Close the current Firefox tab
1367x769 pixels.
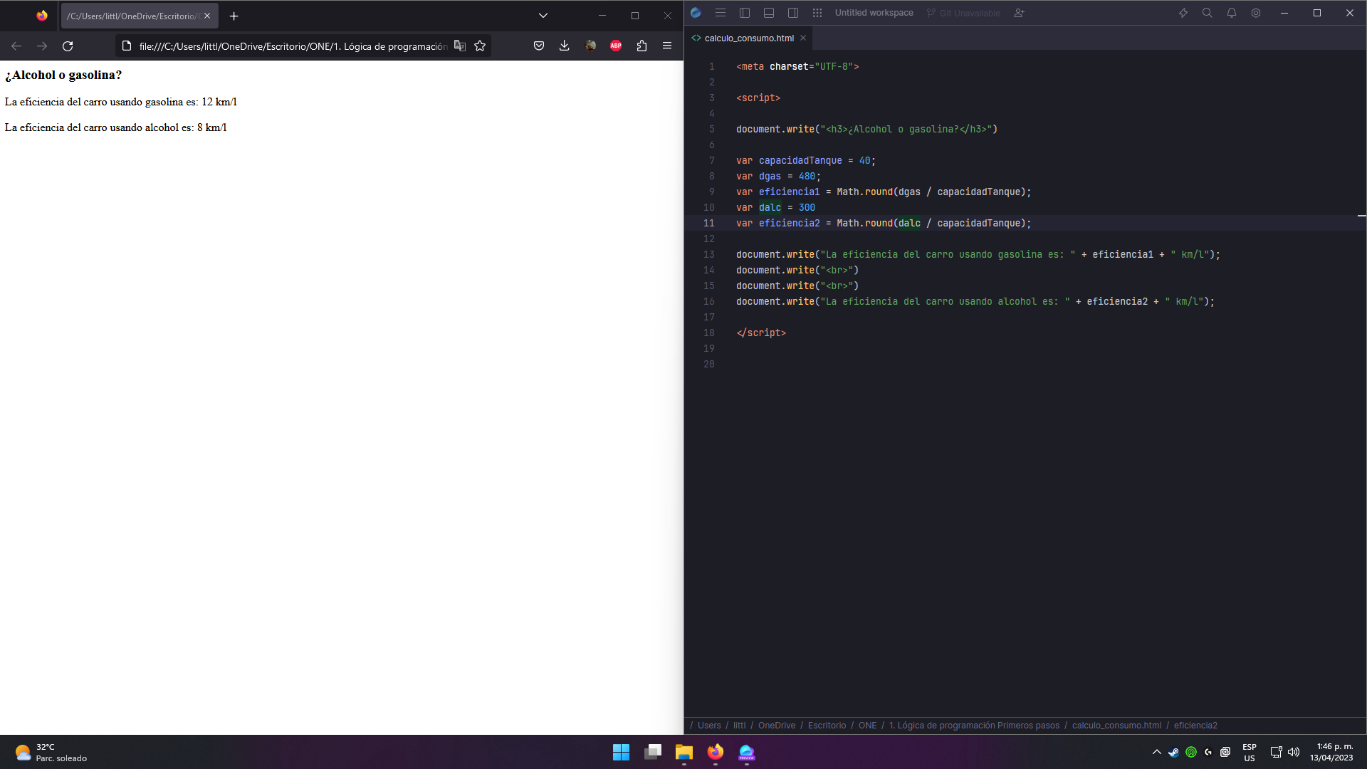click(207, 16)
